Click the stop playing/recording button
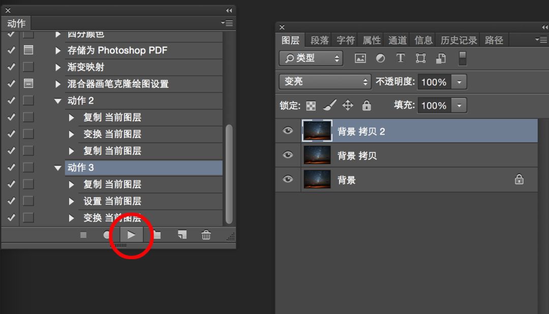The width and height of the screenshot is (549, 314). [x=83, y=235]
